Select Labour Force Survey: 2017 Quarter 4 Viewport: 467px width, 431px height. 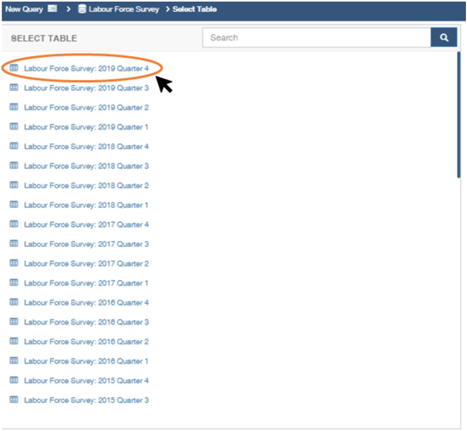pos(86,225)
